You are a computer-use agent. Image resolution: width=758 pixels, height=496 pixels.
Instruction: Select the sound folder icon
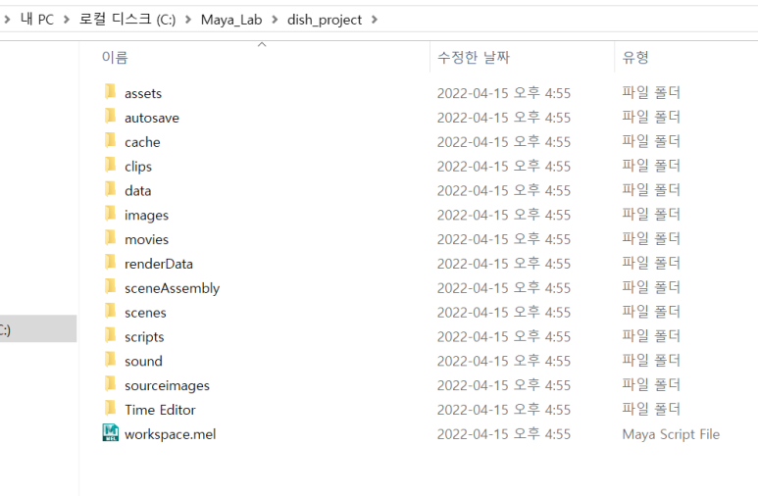coord(110,360)
